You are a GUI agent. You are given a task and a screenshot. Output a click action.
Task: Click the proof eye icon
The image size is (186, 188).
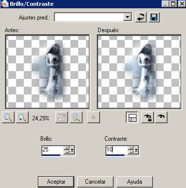[x=161, y=117]
